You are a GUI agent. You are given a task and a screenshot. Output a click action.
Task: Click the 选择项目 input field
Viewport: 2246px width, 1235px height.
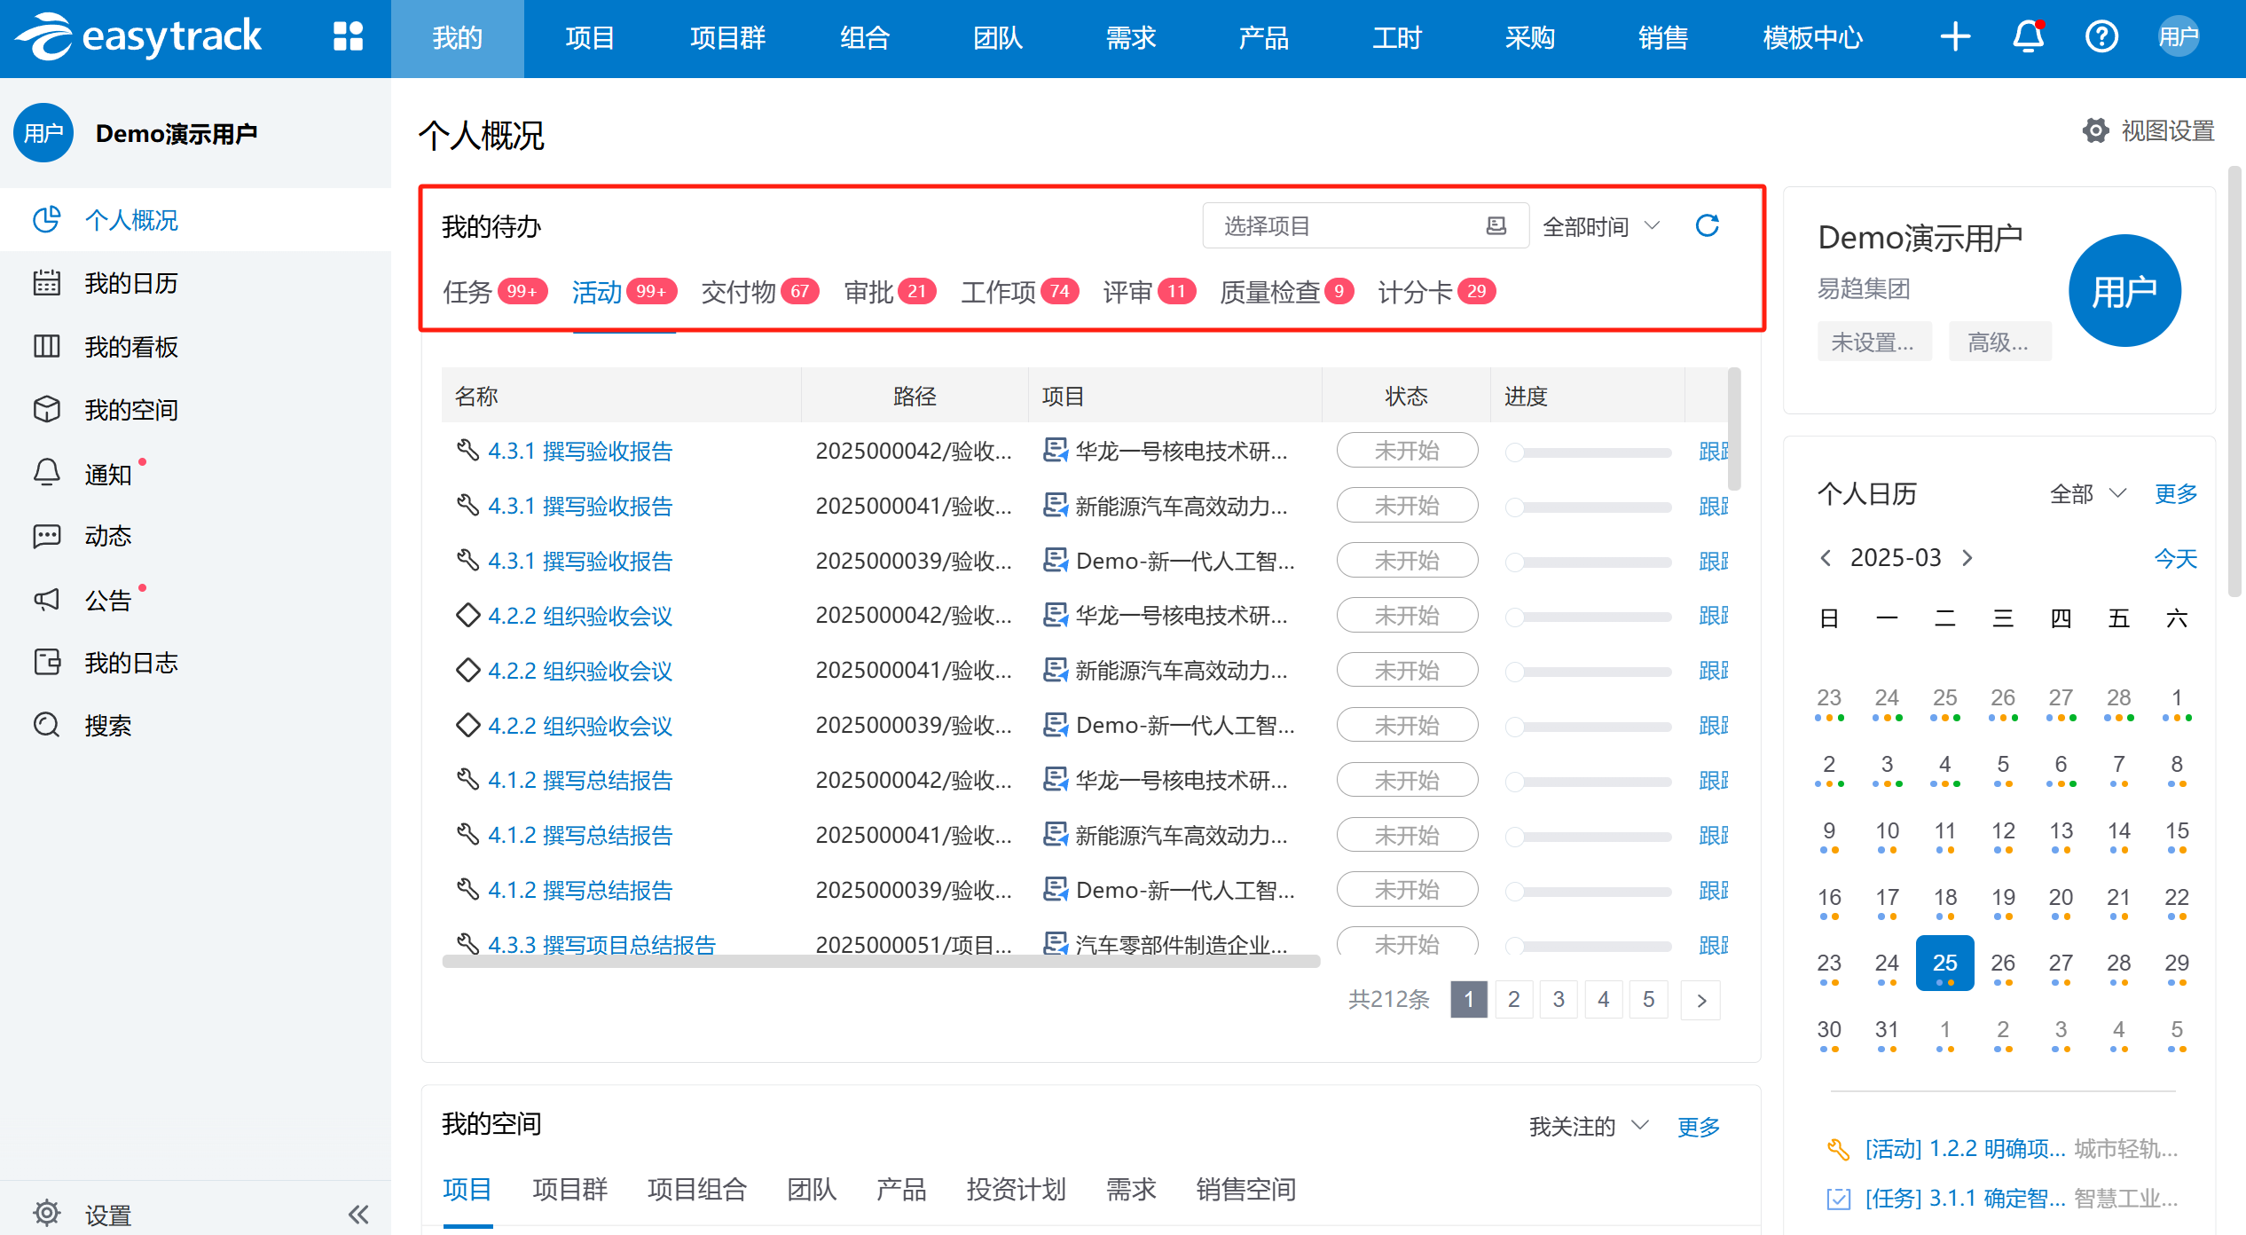[1348, 226]
